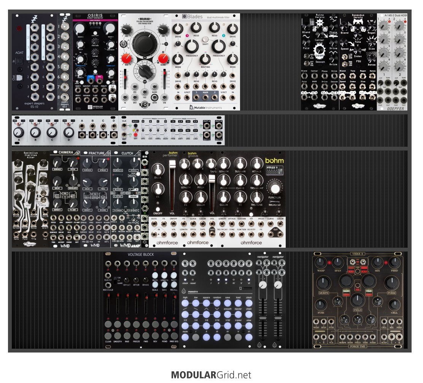Click the RST input jack on the sequencer

tap(124, 134)
